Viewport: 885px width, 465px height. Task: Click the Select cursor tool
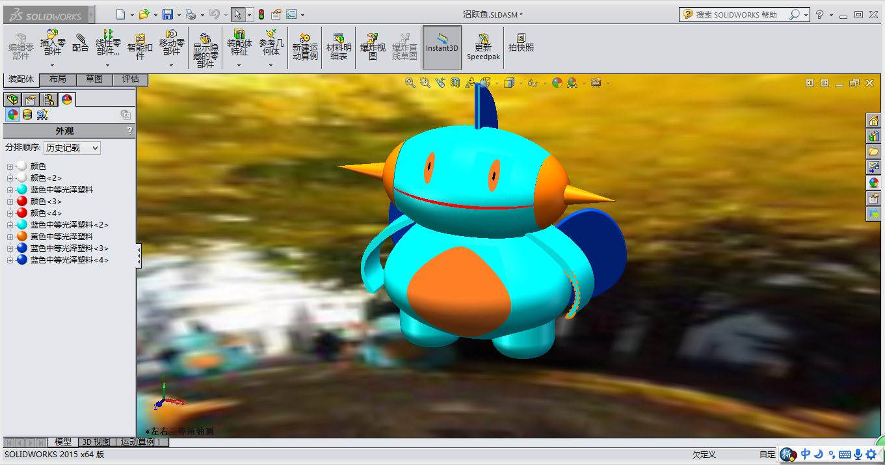[238, 14]
